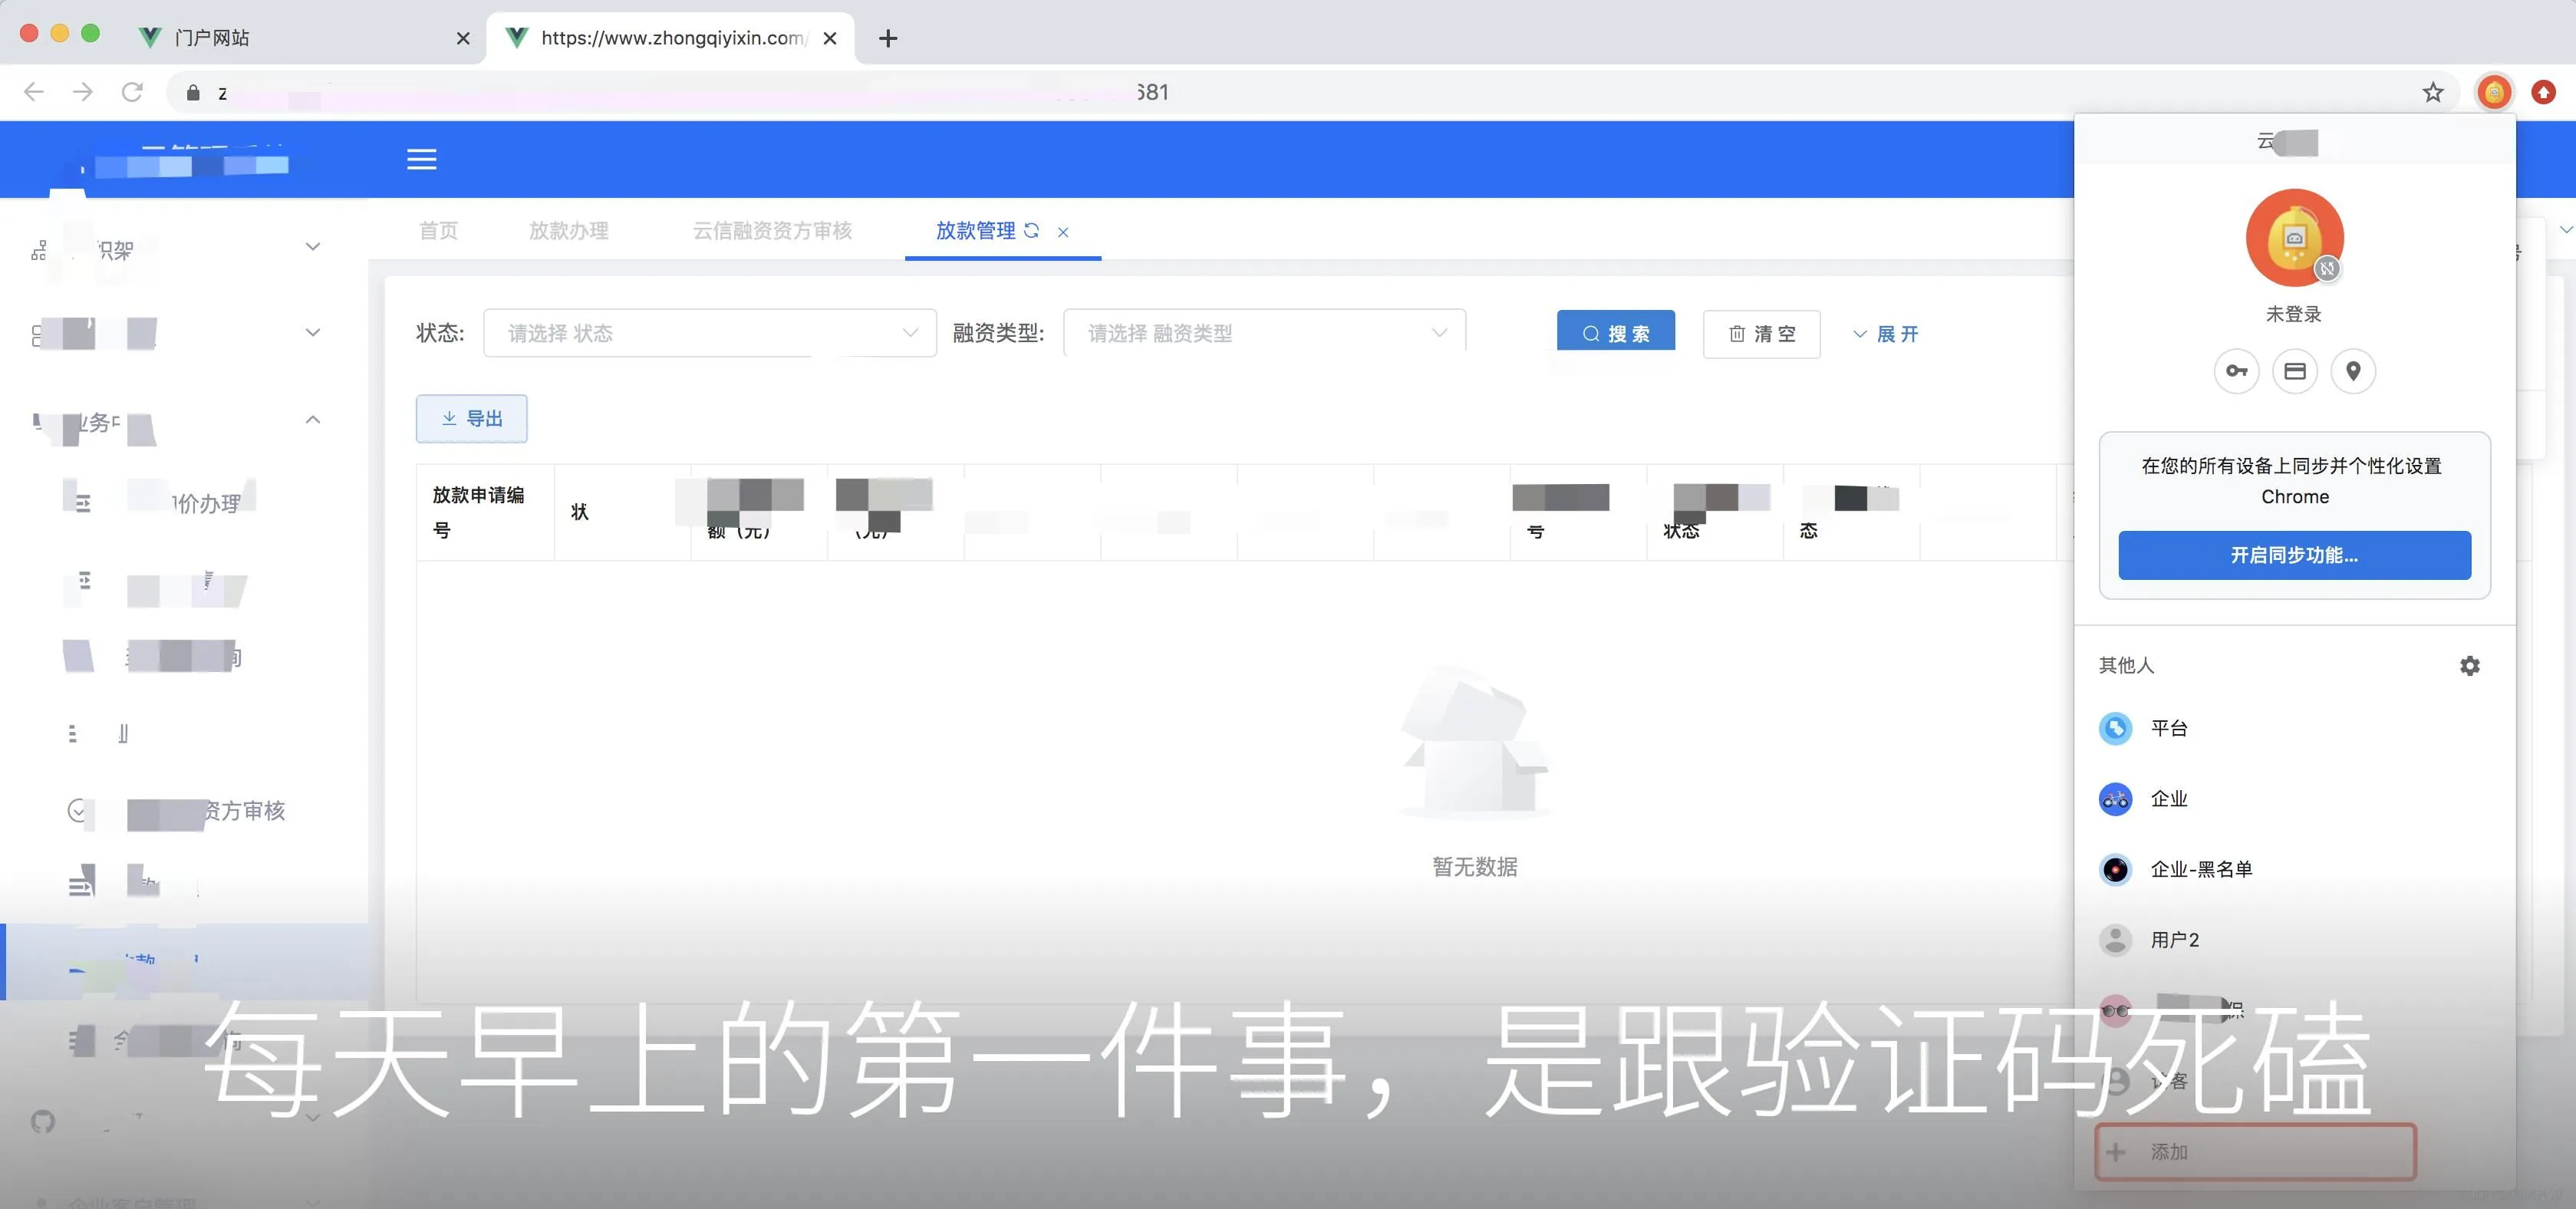Switch to the 平台 profile
Image resolution: width=2576 pixels, height=1209 pixels.
[2294, 728]
